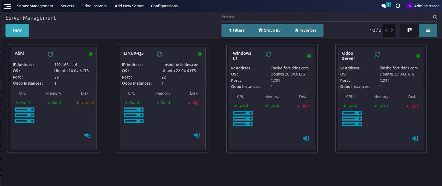Click the Windows L1 server rack icon
442x186 pixels.
point(243,119)
